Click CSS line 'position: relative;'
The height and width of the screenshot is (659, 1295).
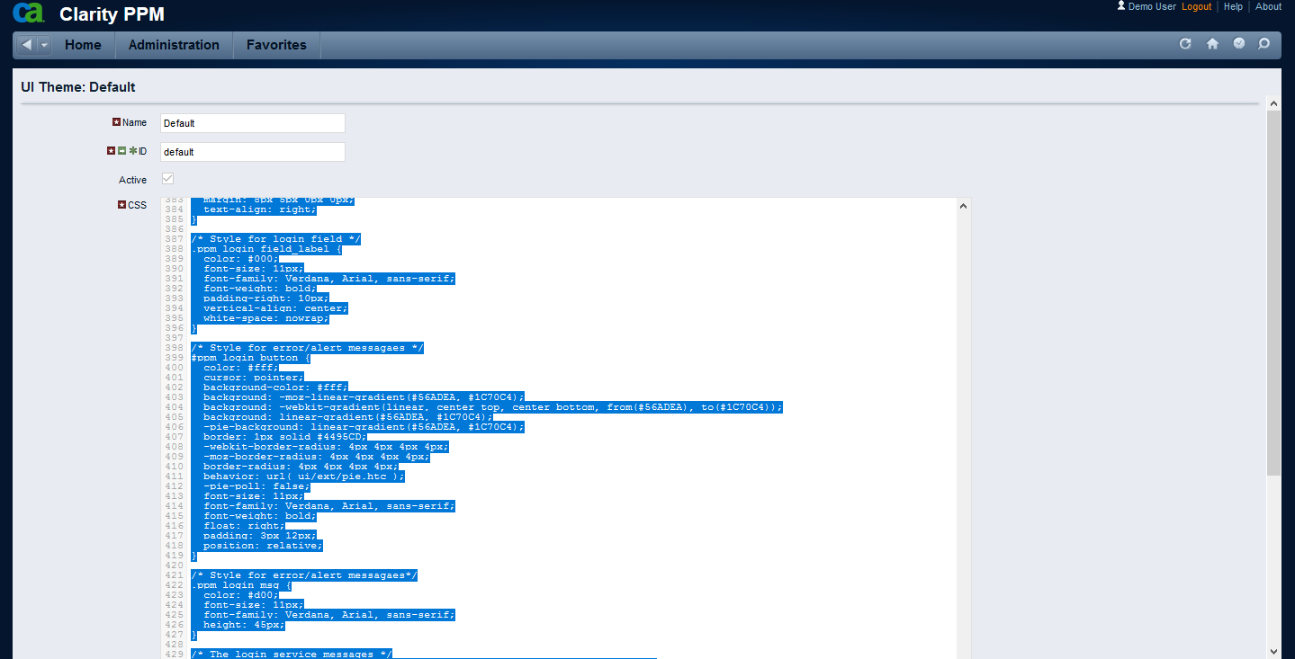coord(263,546)
